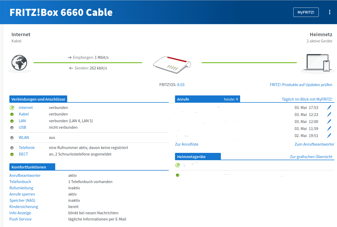337x227 pixels.
Task: Select the Anrufe section header
Action: click(183, 99)
